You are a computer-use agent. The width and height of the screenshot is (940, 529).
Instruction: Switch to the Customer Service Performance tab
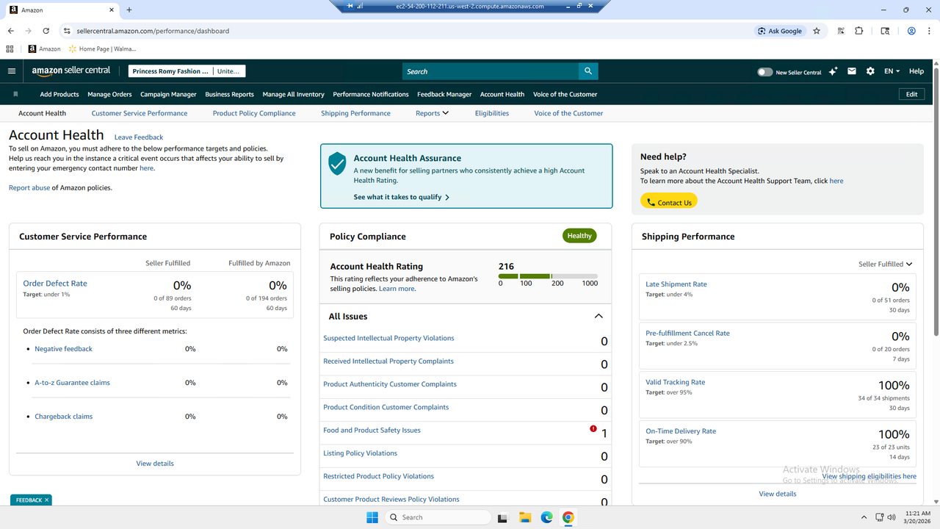point(140,113)
